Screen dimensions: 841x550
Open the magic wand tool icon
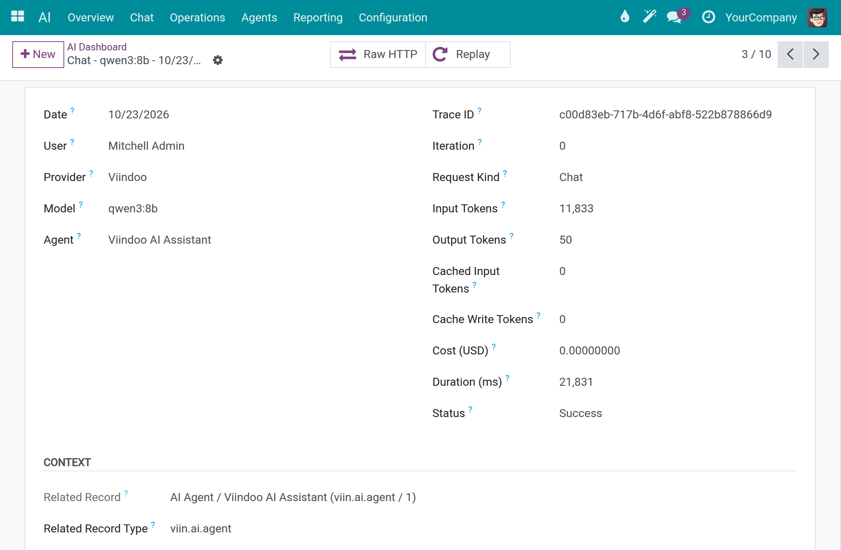click(x=649, y=17)
